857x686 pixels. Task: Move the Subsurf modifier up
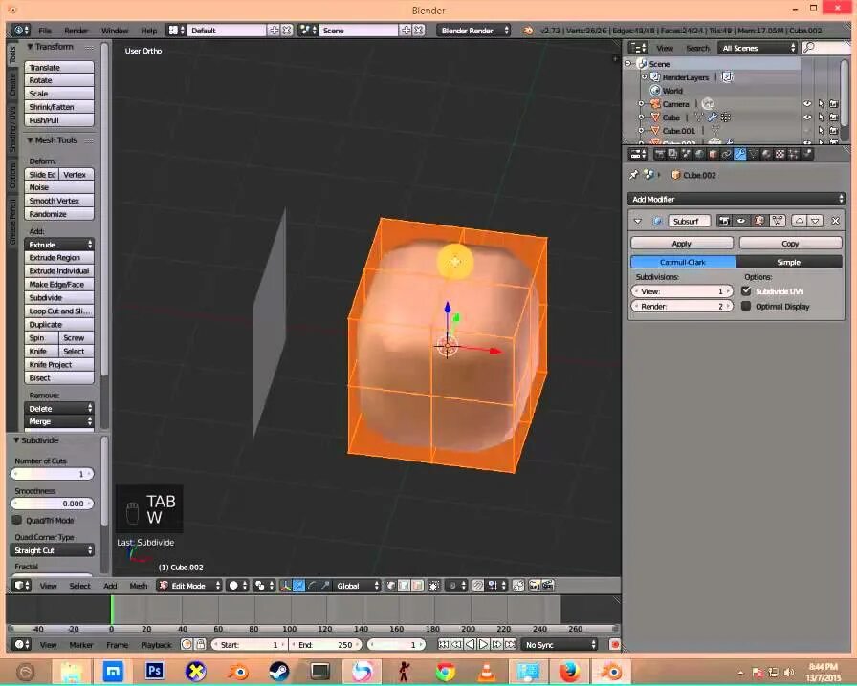coord(800,221)
